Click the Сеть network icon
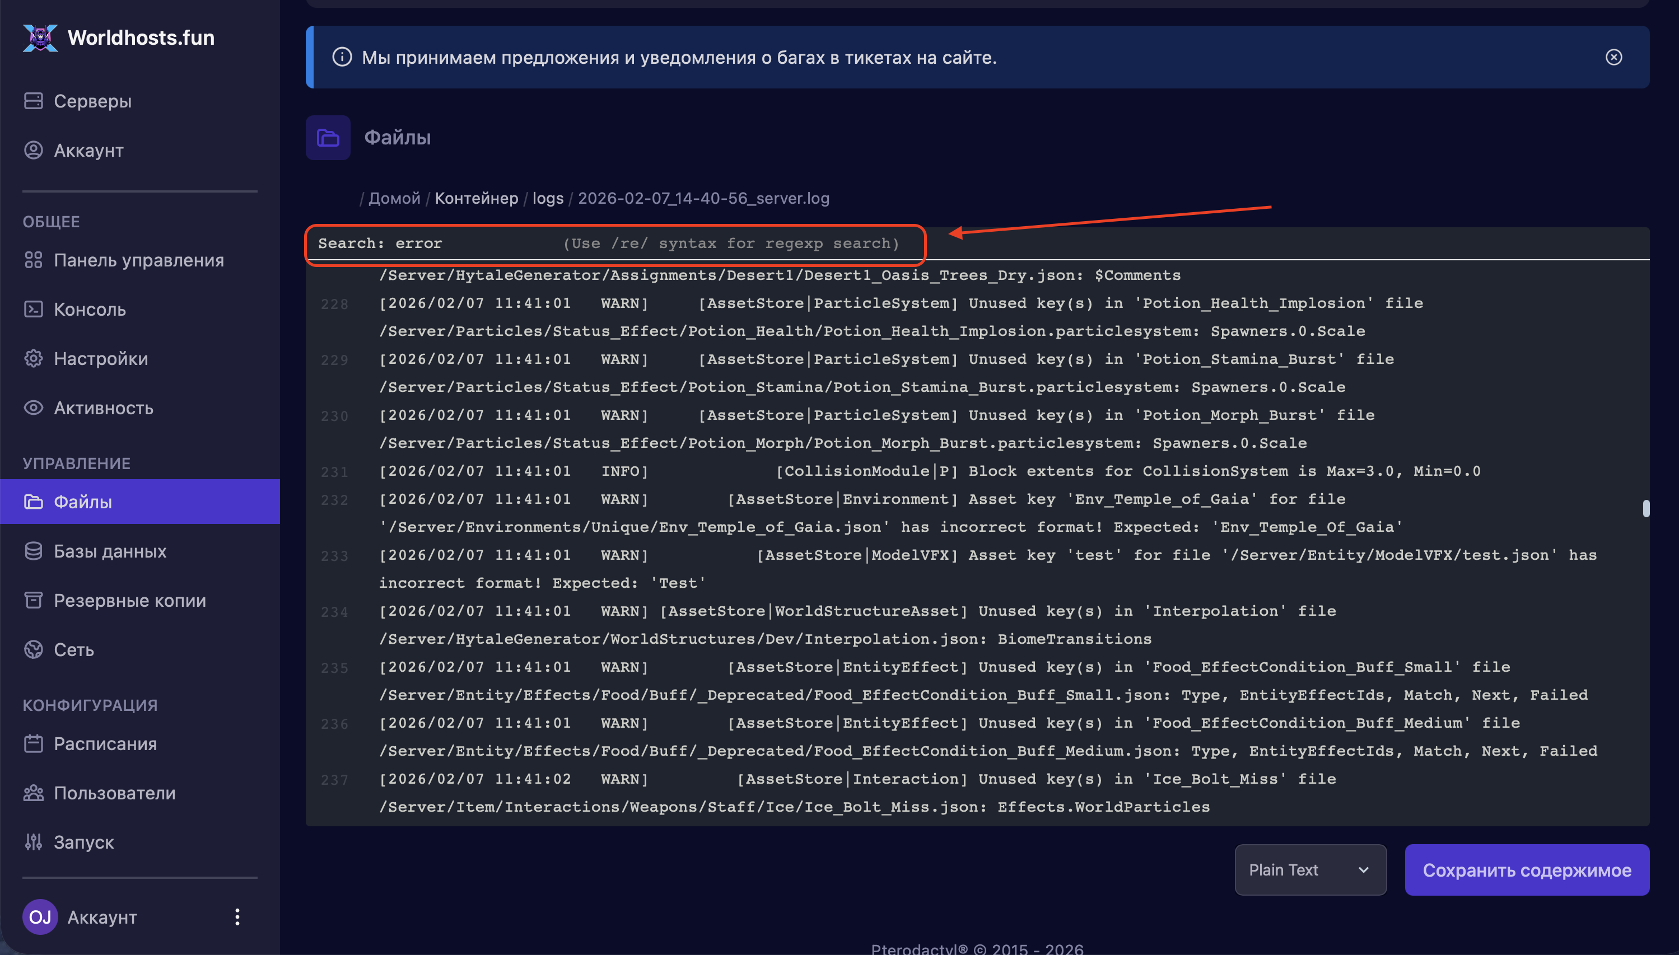The image size is (1679, 955). [x=33, y=649]
